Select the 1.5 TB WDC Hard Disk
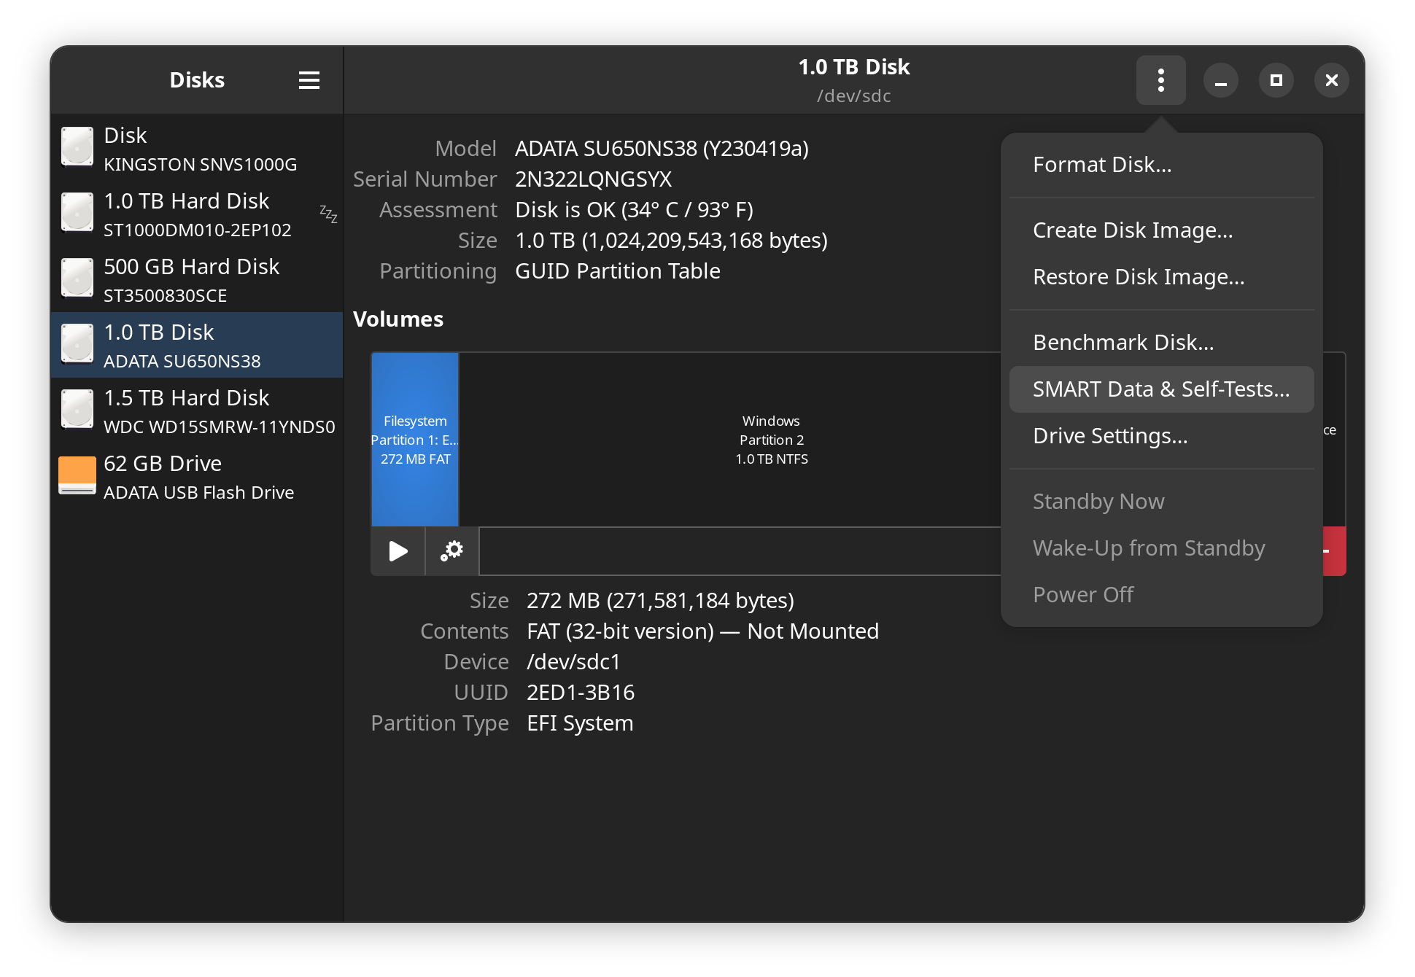The image size is (1415, 977). click(197, 411)
